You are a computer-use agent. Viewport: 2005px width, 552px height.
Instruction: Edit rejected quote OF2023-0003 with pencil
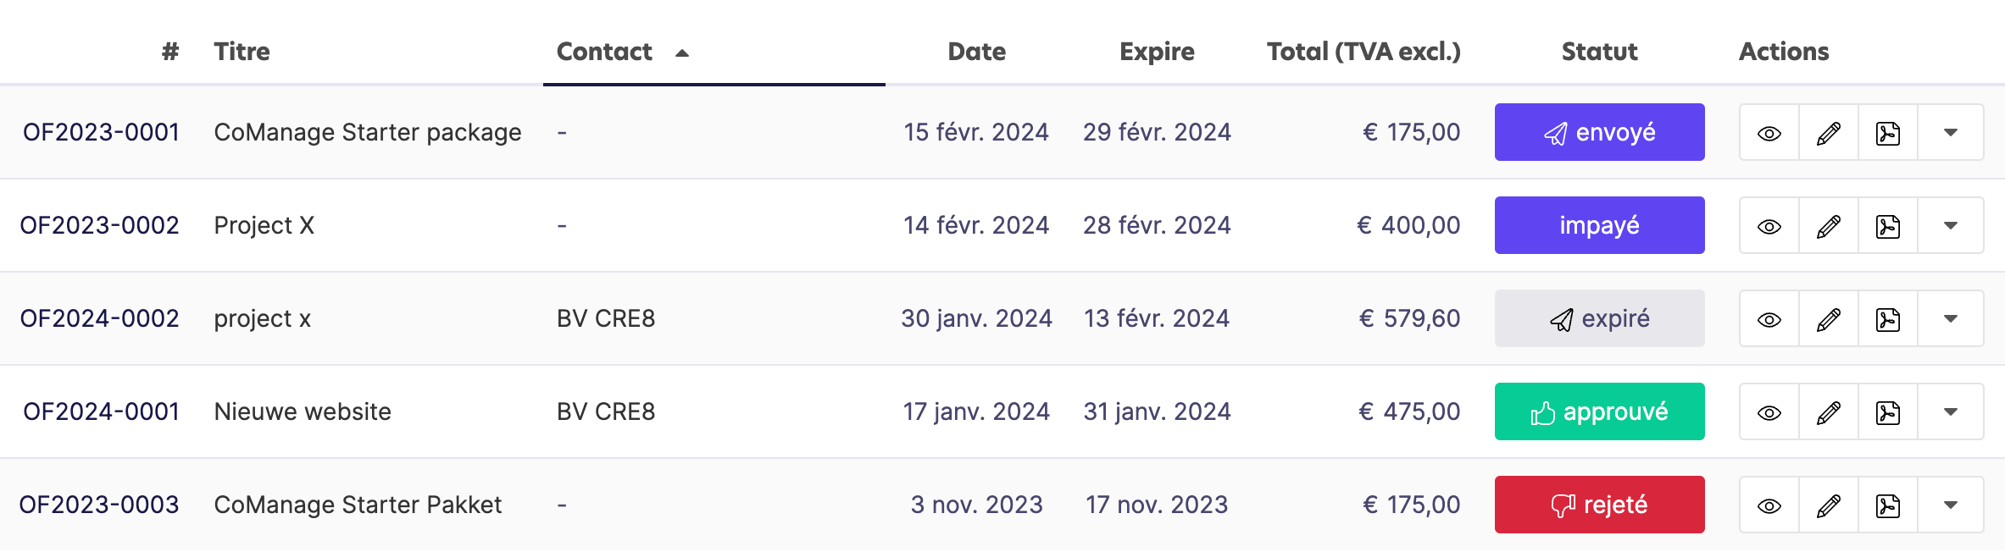(1829, 505)
